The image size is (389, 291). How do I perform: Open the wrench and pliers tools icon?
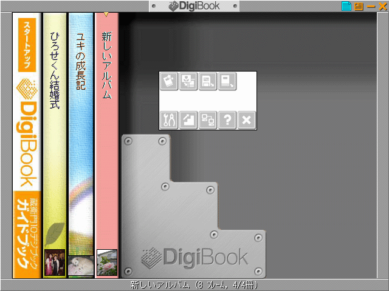[169, 120]
